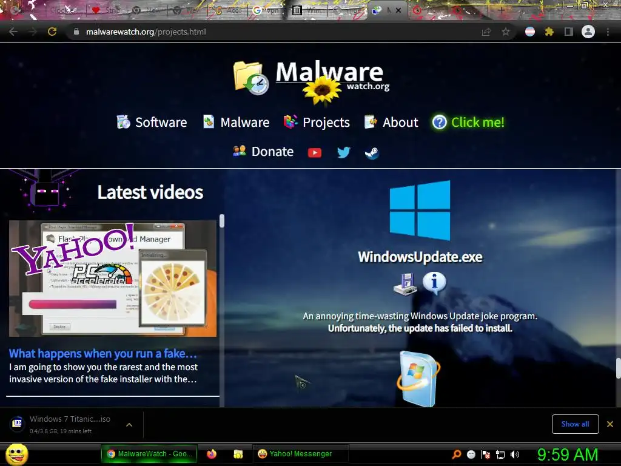Open the striped flag extension icon
This screenshot has height=466, width=621.
pos(530,32)
